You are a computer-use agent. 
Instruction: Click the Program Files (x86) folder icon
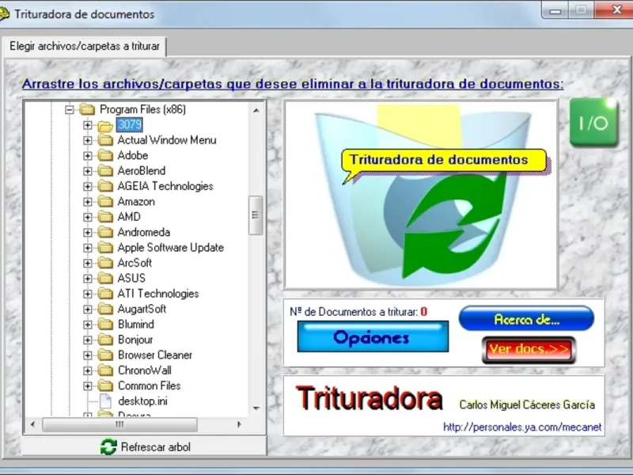pyautogui.click(x=87, y=109)
